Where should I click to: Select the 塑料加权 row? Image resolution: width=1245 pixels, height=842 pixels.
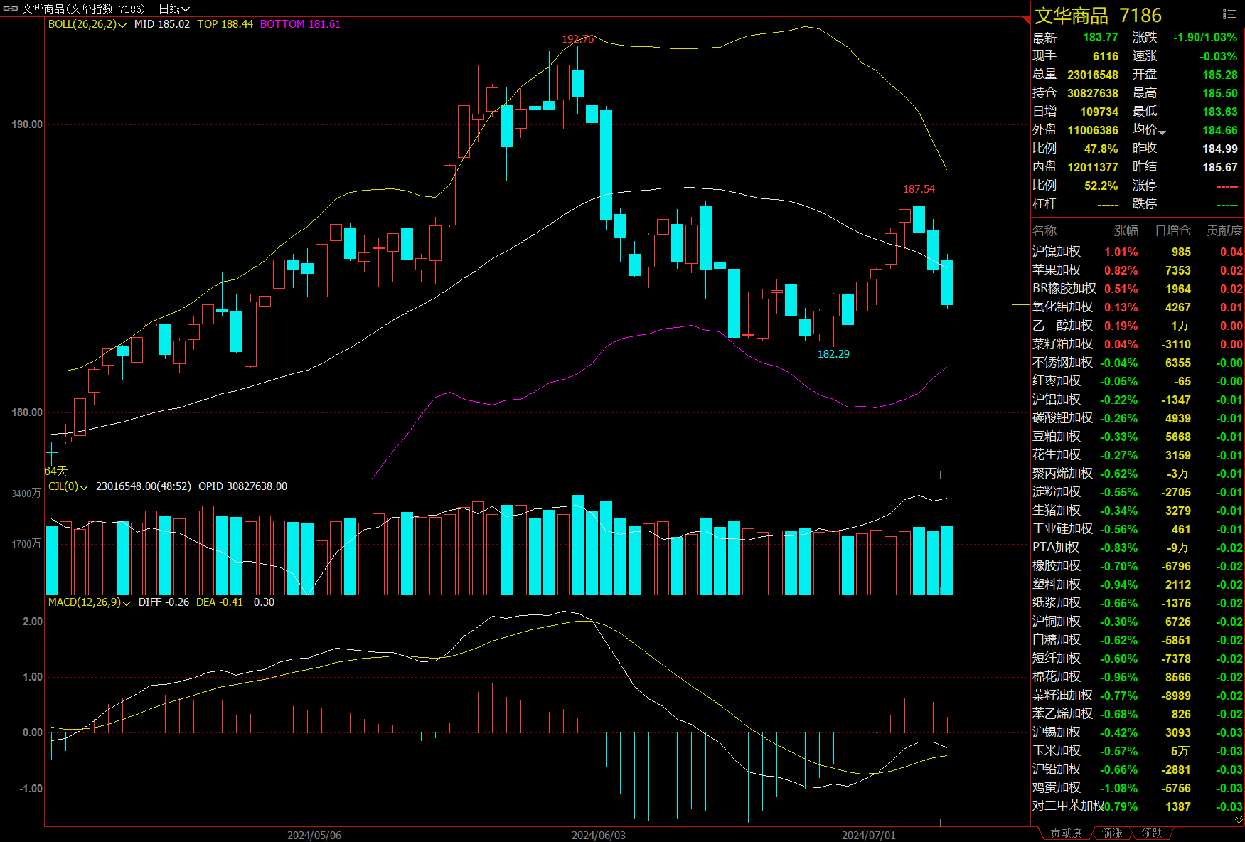pos(1138,585)
